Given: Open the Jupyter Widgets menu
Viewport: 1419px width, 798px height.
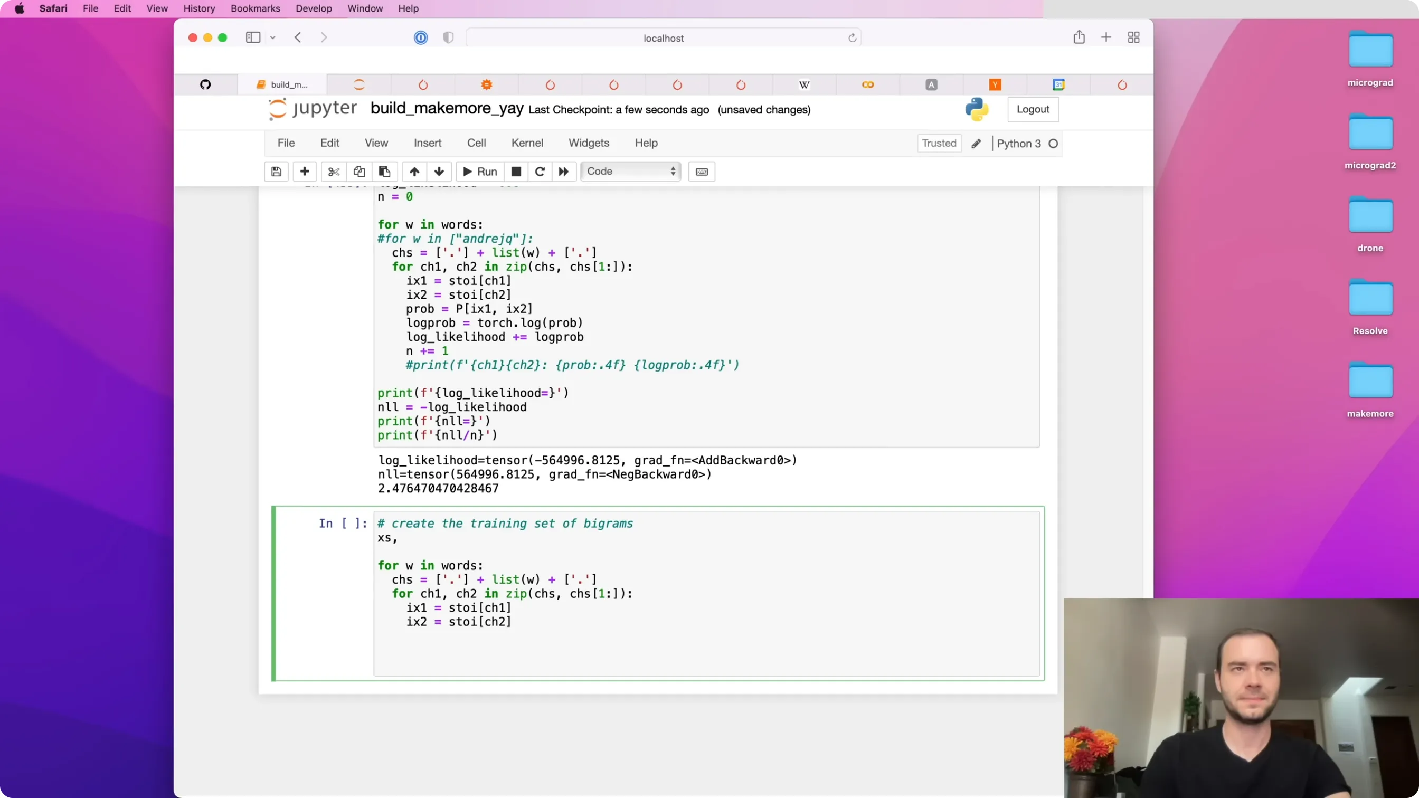Looking at the screenshot, I should pos(589,142).
